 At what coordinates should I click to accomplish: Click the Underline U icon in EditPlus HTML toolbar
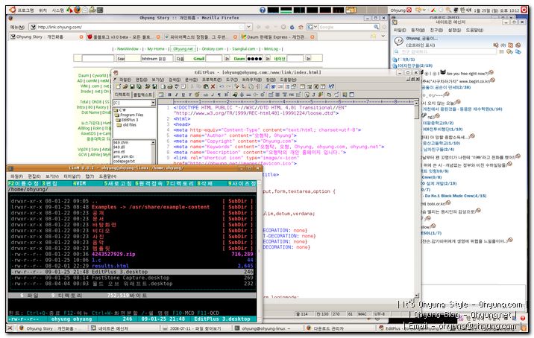click(x=183, y=95)
